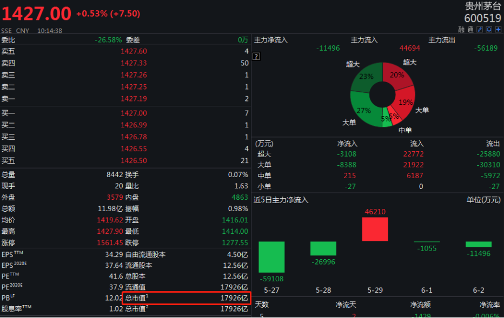Click the dark green 23% donut segment
The image size is (504, 318).
366,77
